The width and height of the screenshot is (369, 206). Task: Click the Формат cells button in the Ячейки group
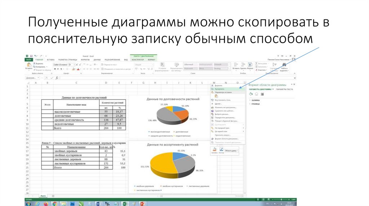coord(250,66)
